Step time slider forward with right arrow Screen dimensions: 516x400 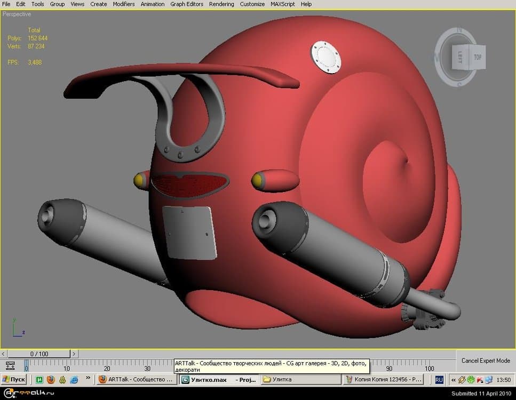click(74, 354)
